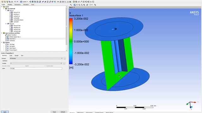This screenshot has height=113, width=202.
Task: Open the Domains dropdown
Action: [x=36, y=58]
